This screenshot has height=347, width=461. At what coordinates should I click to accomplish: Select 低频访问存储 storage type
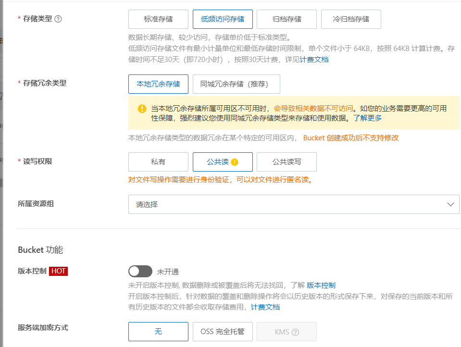[222, 19]
